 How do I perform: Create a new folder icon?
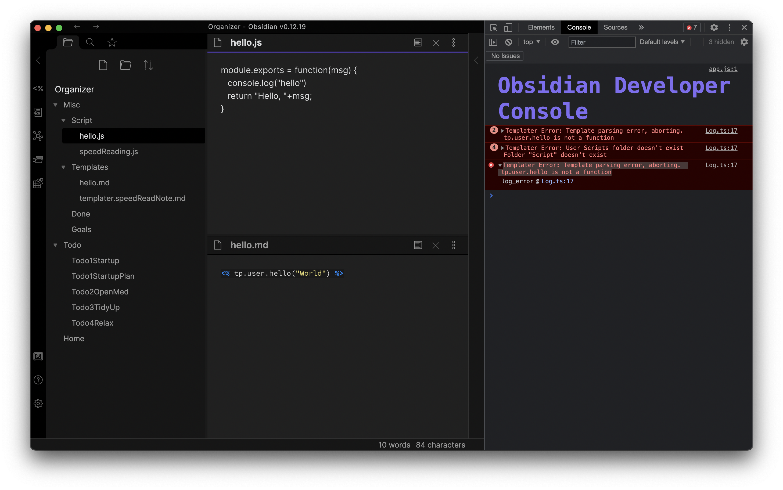[126, 65]
